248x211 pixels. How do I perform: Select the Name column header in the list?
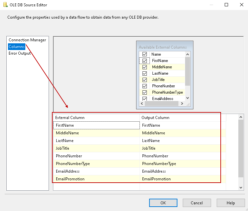click(167, 54)
